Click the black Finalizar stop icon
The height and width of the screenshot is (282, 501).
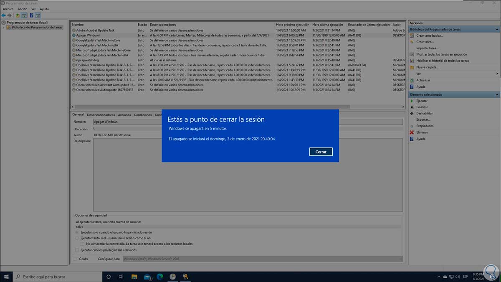(412, 107)
